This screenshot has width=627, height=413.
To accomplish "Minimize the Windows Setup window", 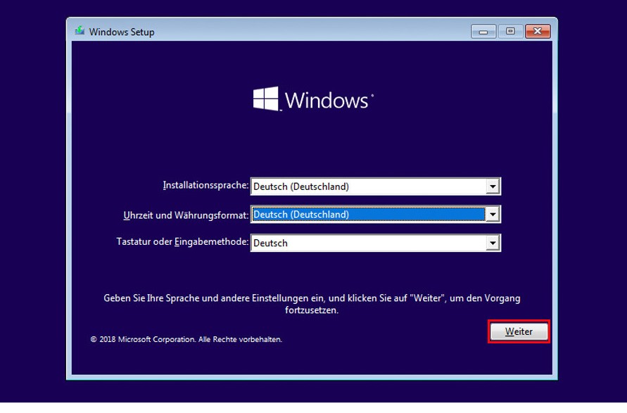I will pyautogui.click(x=483, y=31).
